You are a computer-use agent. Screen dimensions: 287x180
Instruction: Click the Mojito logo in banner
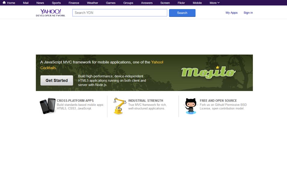[208, 72]
